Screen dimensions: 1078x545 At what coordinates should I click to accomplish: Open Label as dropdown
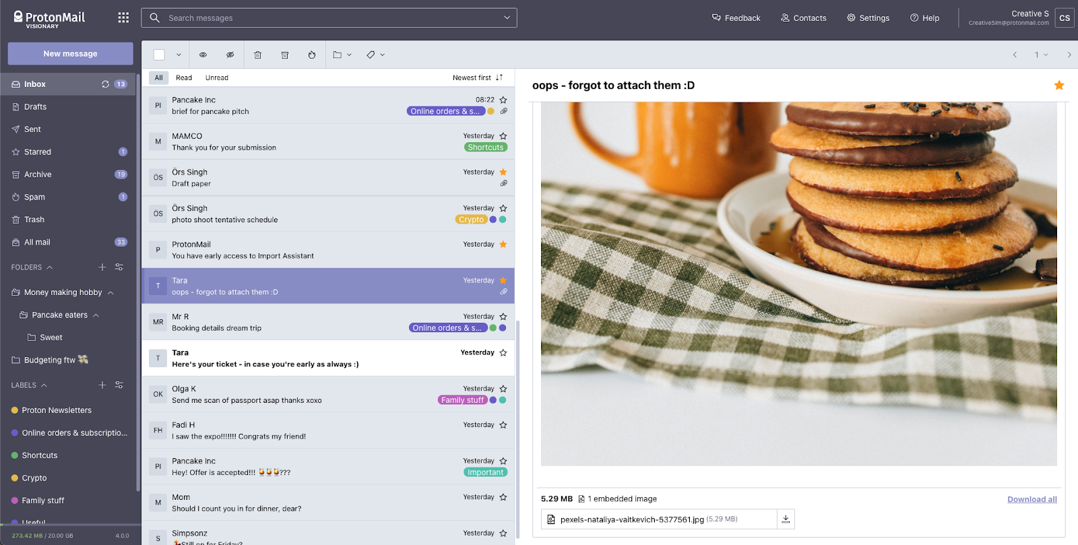(x=376, y=55)
